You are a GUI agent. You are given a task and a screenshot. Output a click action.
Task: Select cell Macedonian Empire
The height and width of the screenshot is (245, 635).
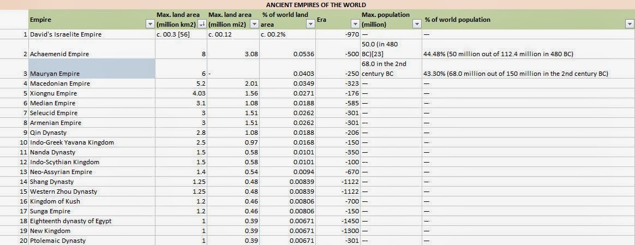coord(92,83)
